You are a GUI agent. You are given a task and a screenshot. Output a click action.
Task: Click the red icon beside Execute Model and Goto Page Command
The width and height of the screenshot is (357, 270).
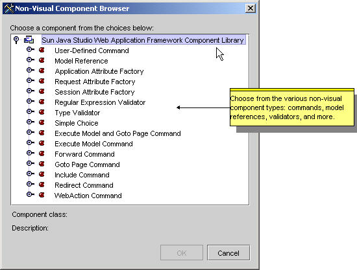pyautogui.click(x=42, y=133)
